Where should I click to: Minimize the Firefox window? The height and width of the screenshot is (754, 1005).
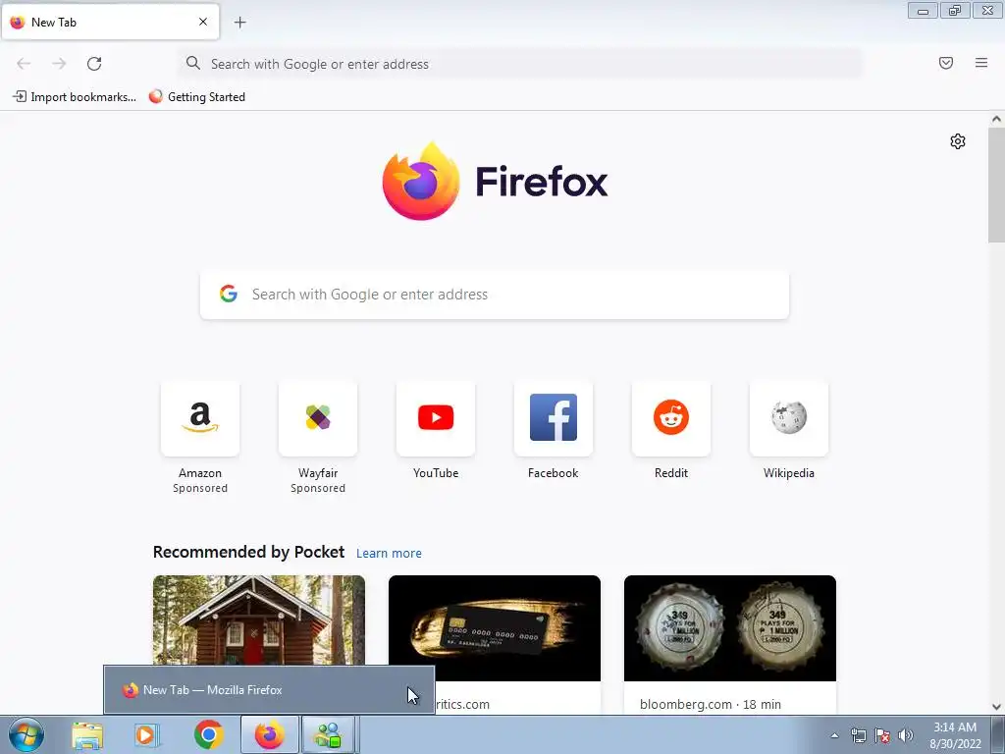923,10
